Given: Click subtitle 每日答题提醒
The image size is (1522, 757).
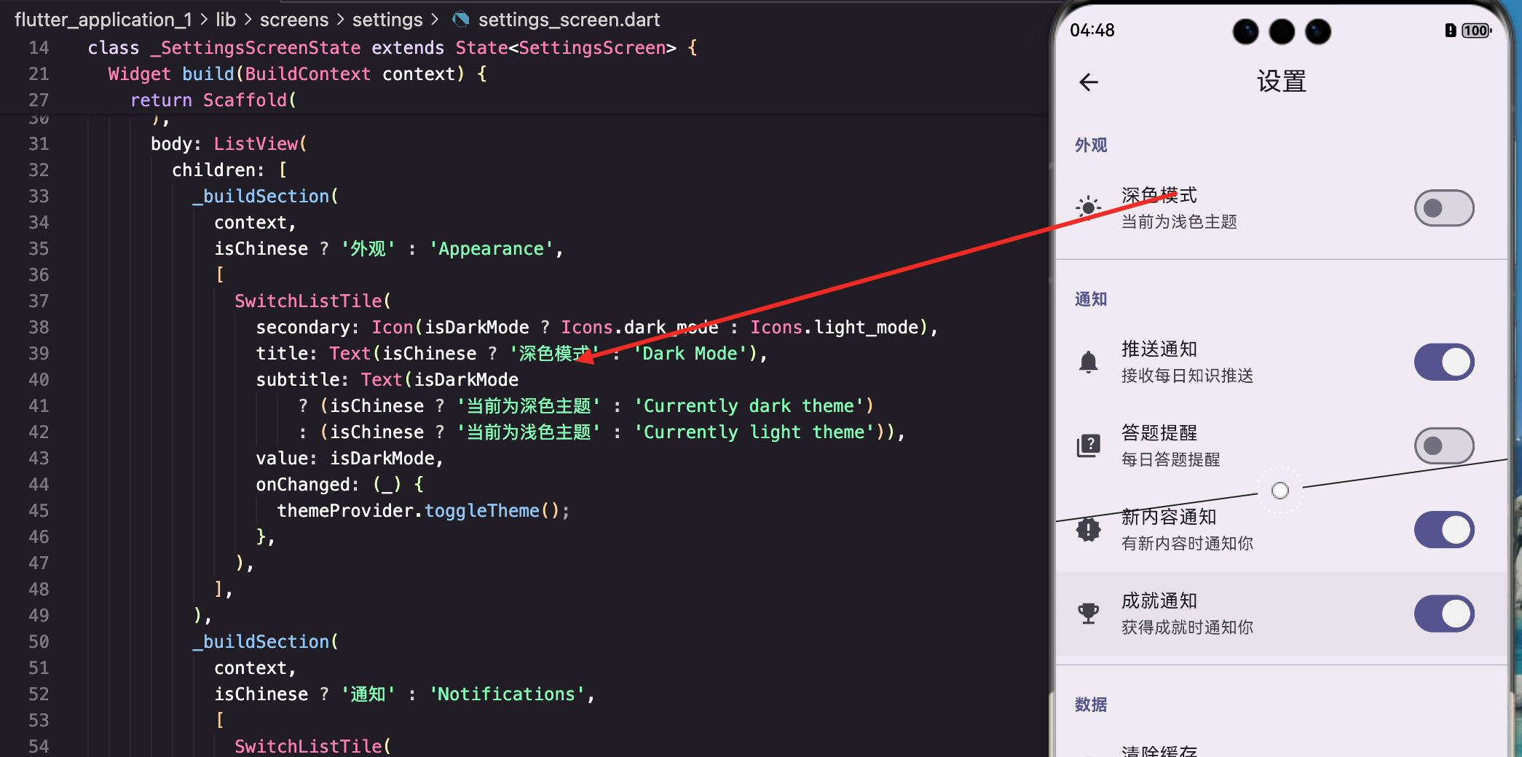Looking at the screenshot, I should (1170, 459).
